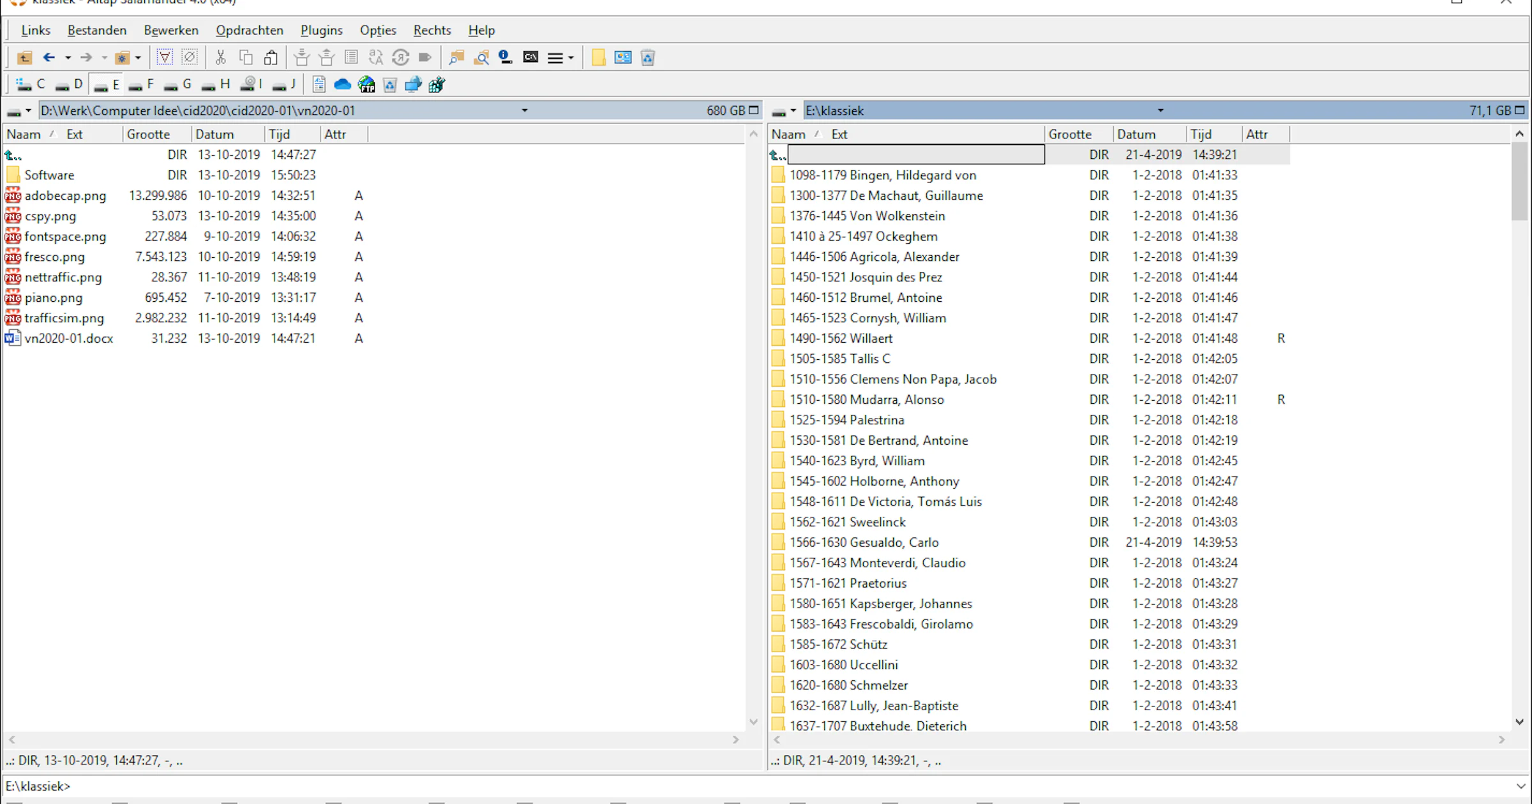This screenshot has height=804, width=1532.
Task: Open the Plugins menu
Action: click(321, 30)
